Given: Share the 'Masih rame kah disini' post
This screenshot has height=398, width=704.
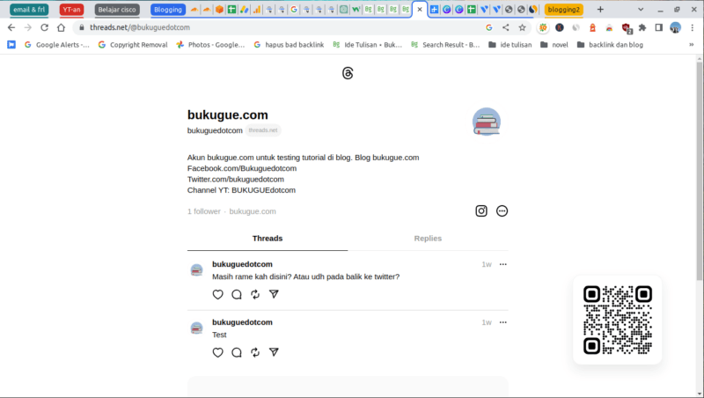Looking at the screenshot, I should pos(274,294).
